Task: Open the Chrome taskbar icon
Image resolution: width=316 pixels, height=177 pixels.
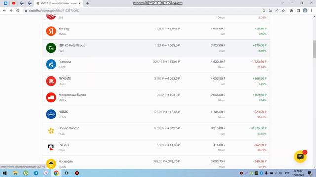Action: pos(56,173)
